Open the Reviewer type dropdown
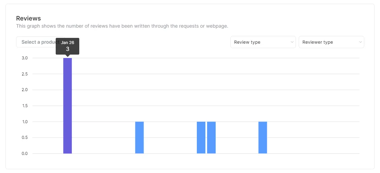The height and width of the screenshot is (173, 380). point(331,42)
